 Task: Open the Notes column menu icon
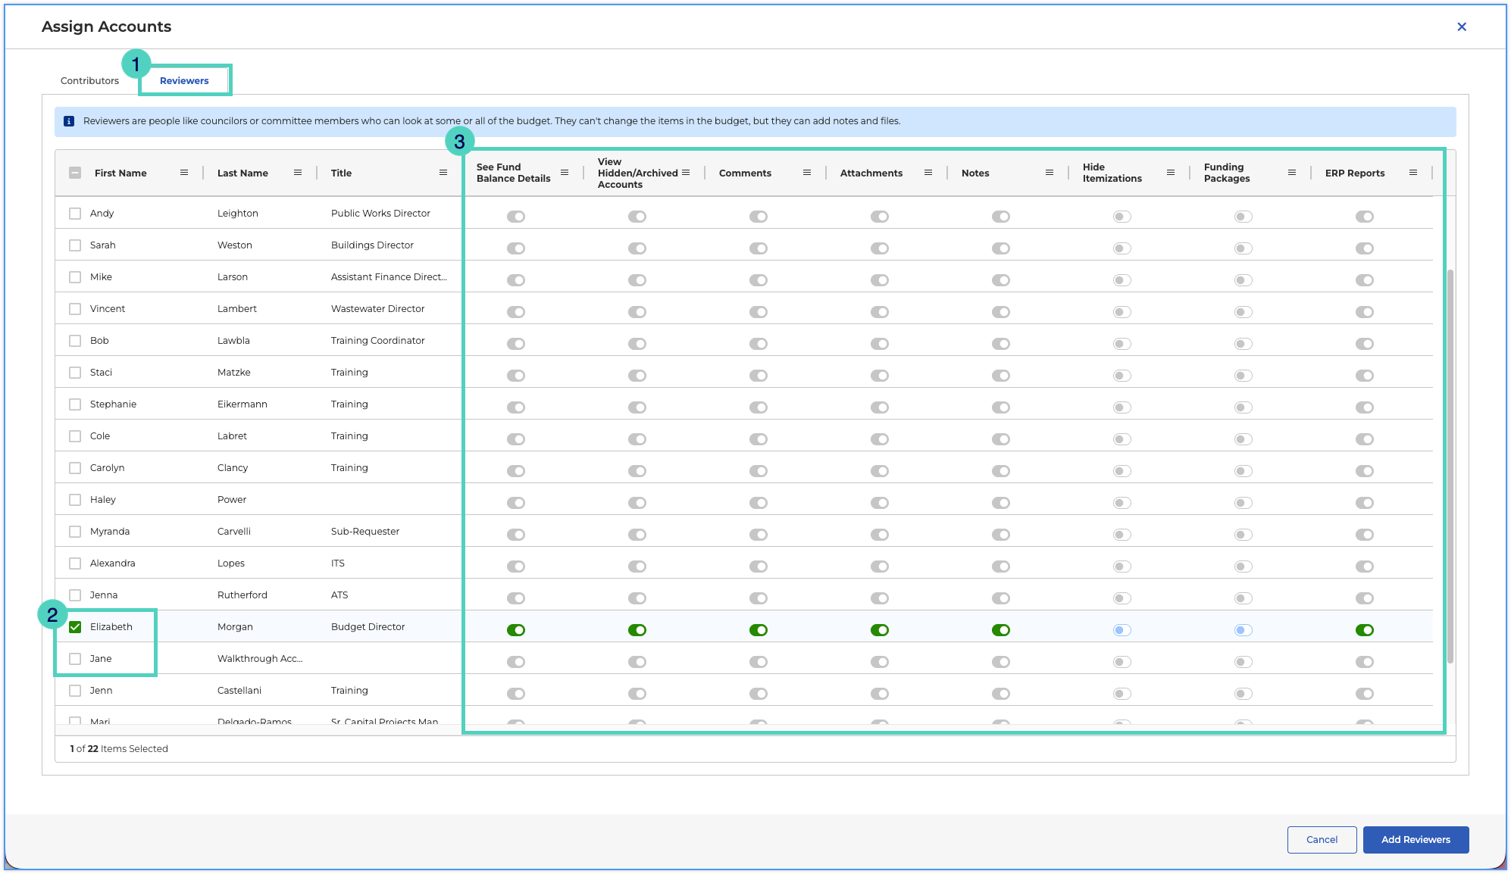(x=1050, y=173)
